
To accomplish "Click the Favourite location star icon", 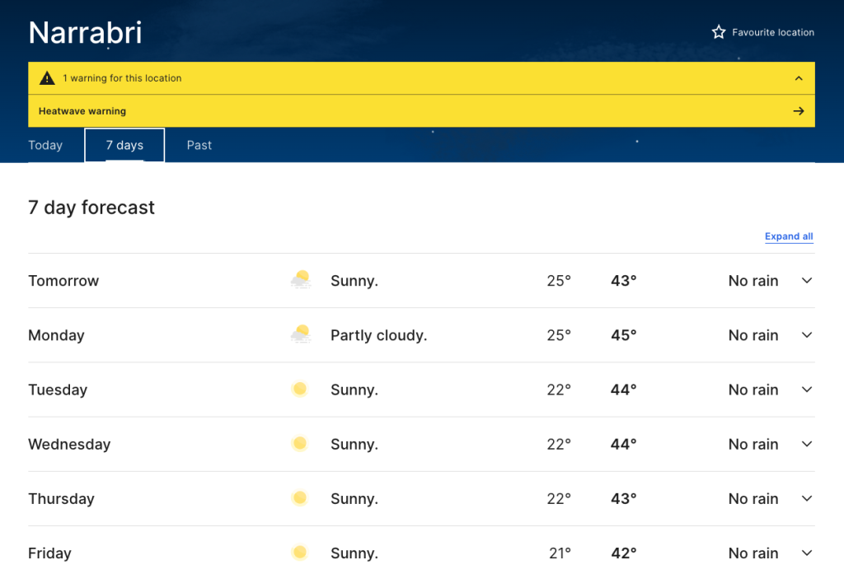I will 719,32.
